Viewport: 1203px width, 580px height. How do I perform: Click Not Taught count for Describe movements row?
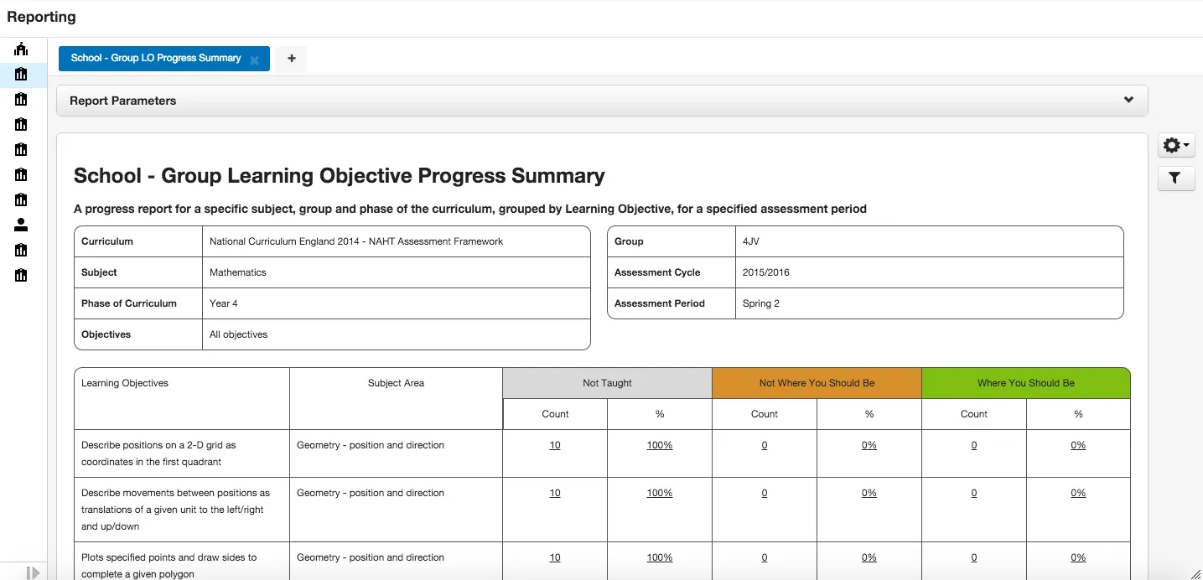[x=555, y=493]
